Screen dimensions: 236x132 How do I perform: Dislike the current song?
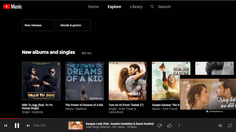[160, 125]
